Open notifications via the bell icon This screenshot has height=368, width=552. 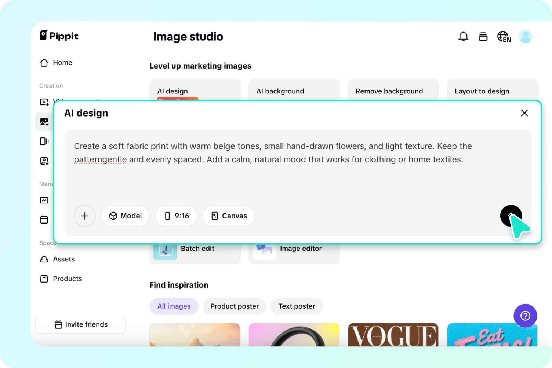point(463,36)
